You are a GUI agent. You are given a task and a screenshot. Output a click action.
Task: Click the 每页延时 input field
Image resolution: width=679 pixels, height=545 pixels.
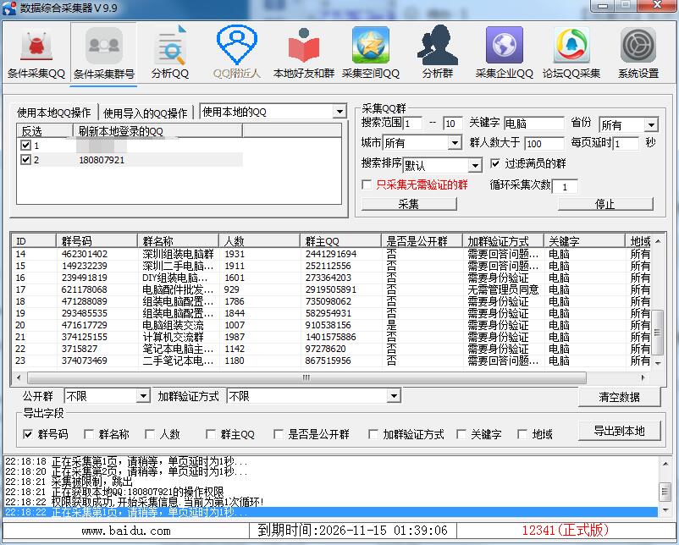click(626, 143)
